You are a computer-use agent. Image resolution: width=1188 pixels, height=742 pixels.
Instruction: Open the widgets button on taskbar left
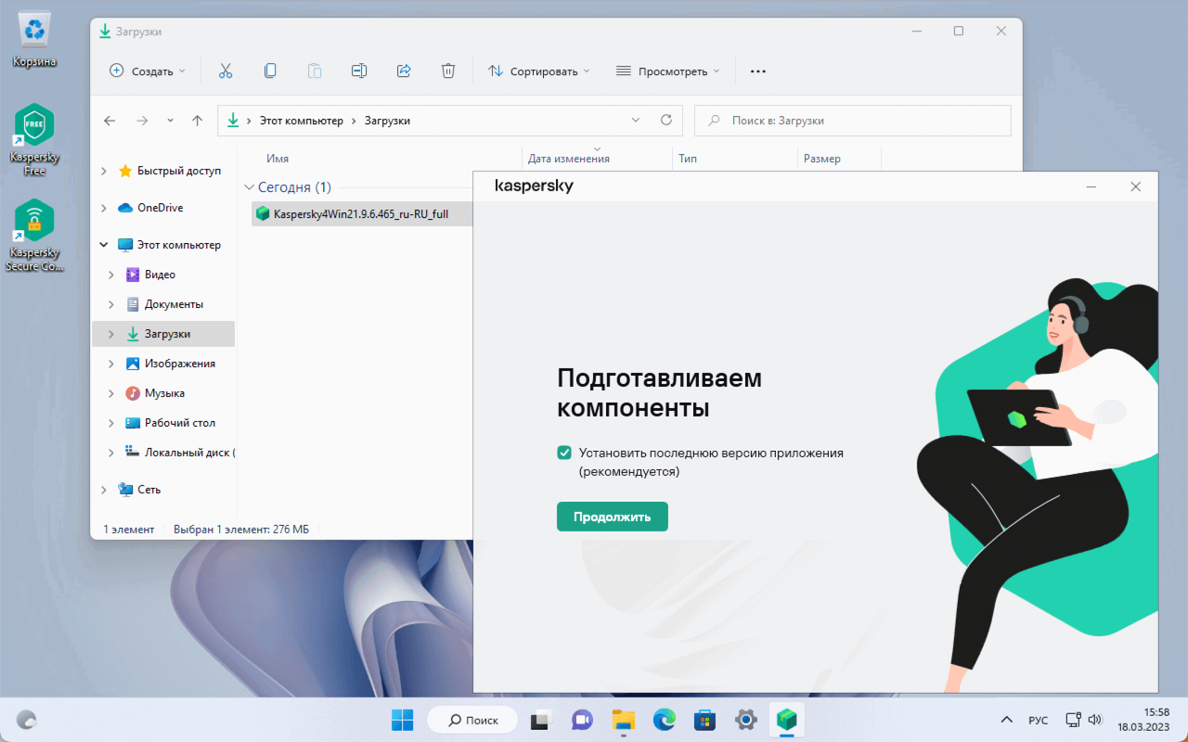pos(27,720)
